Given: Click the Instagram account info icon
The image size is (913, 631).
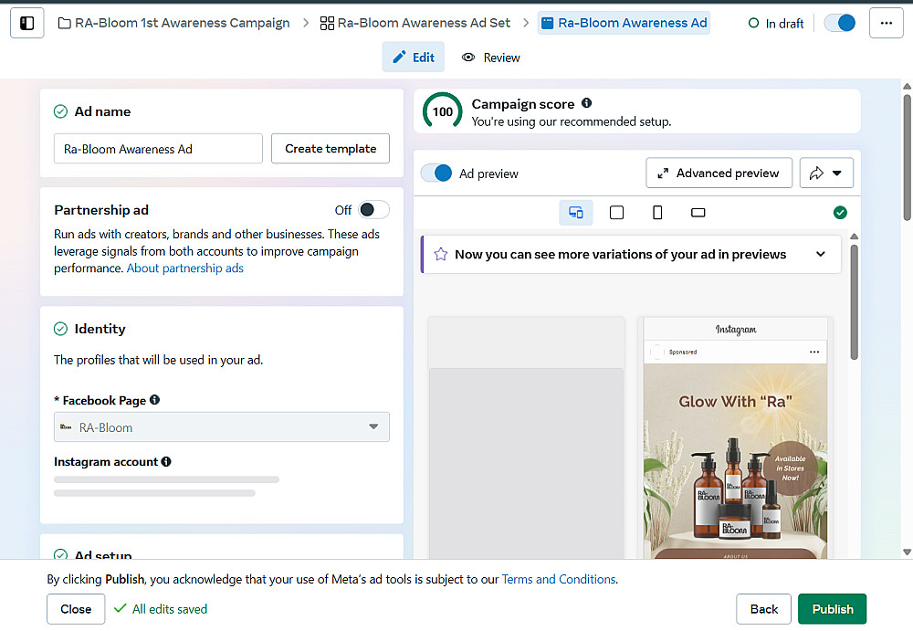Looking at the screenshot, I should [x=166, y=461].
